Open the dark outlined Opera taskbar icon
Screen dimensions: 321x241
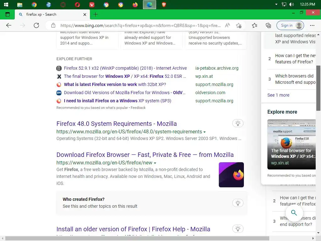pos(63,4)
